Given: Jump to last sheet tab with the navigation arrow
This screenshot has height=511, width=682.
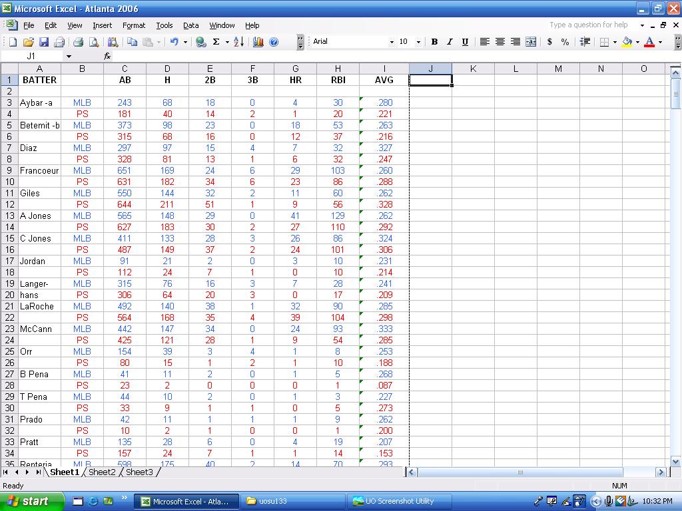Looking at the screenshot, I should click(x=38, y=472).
